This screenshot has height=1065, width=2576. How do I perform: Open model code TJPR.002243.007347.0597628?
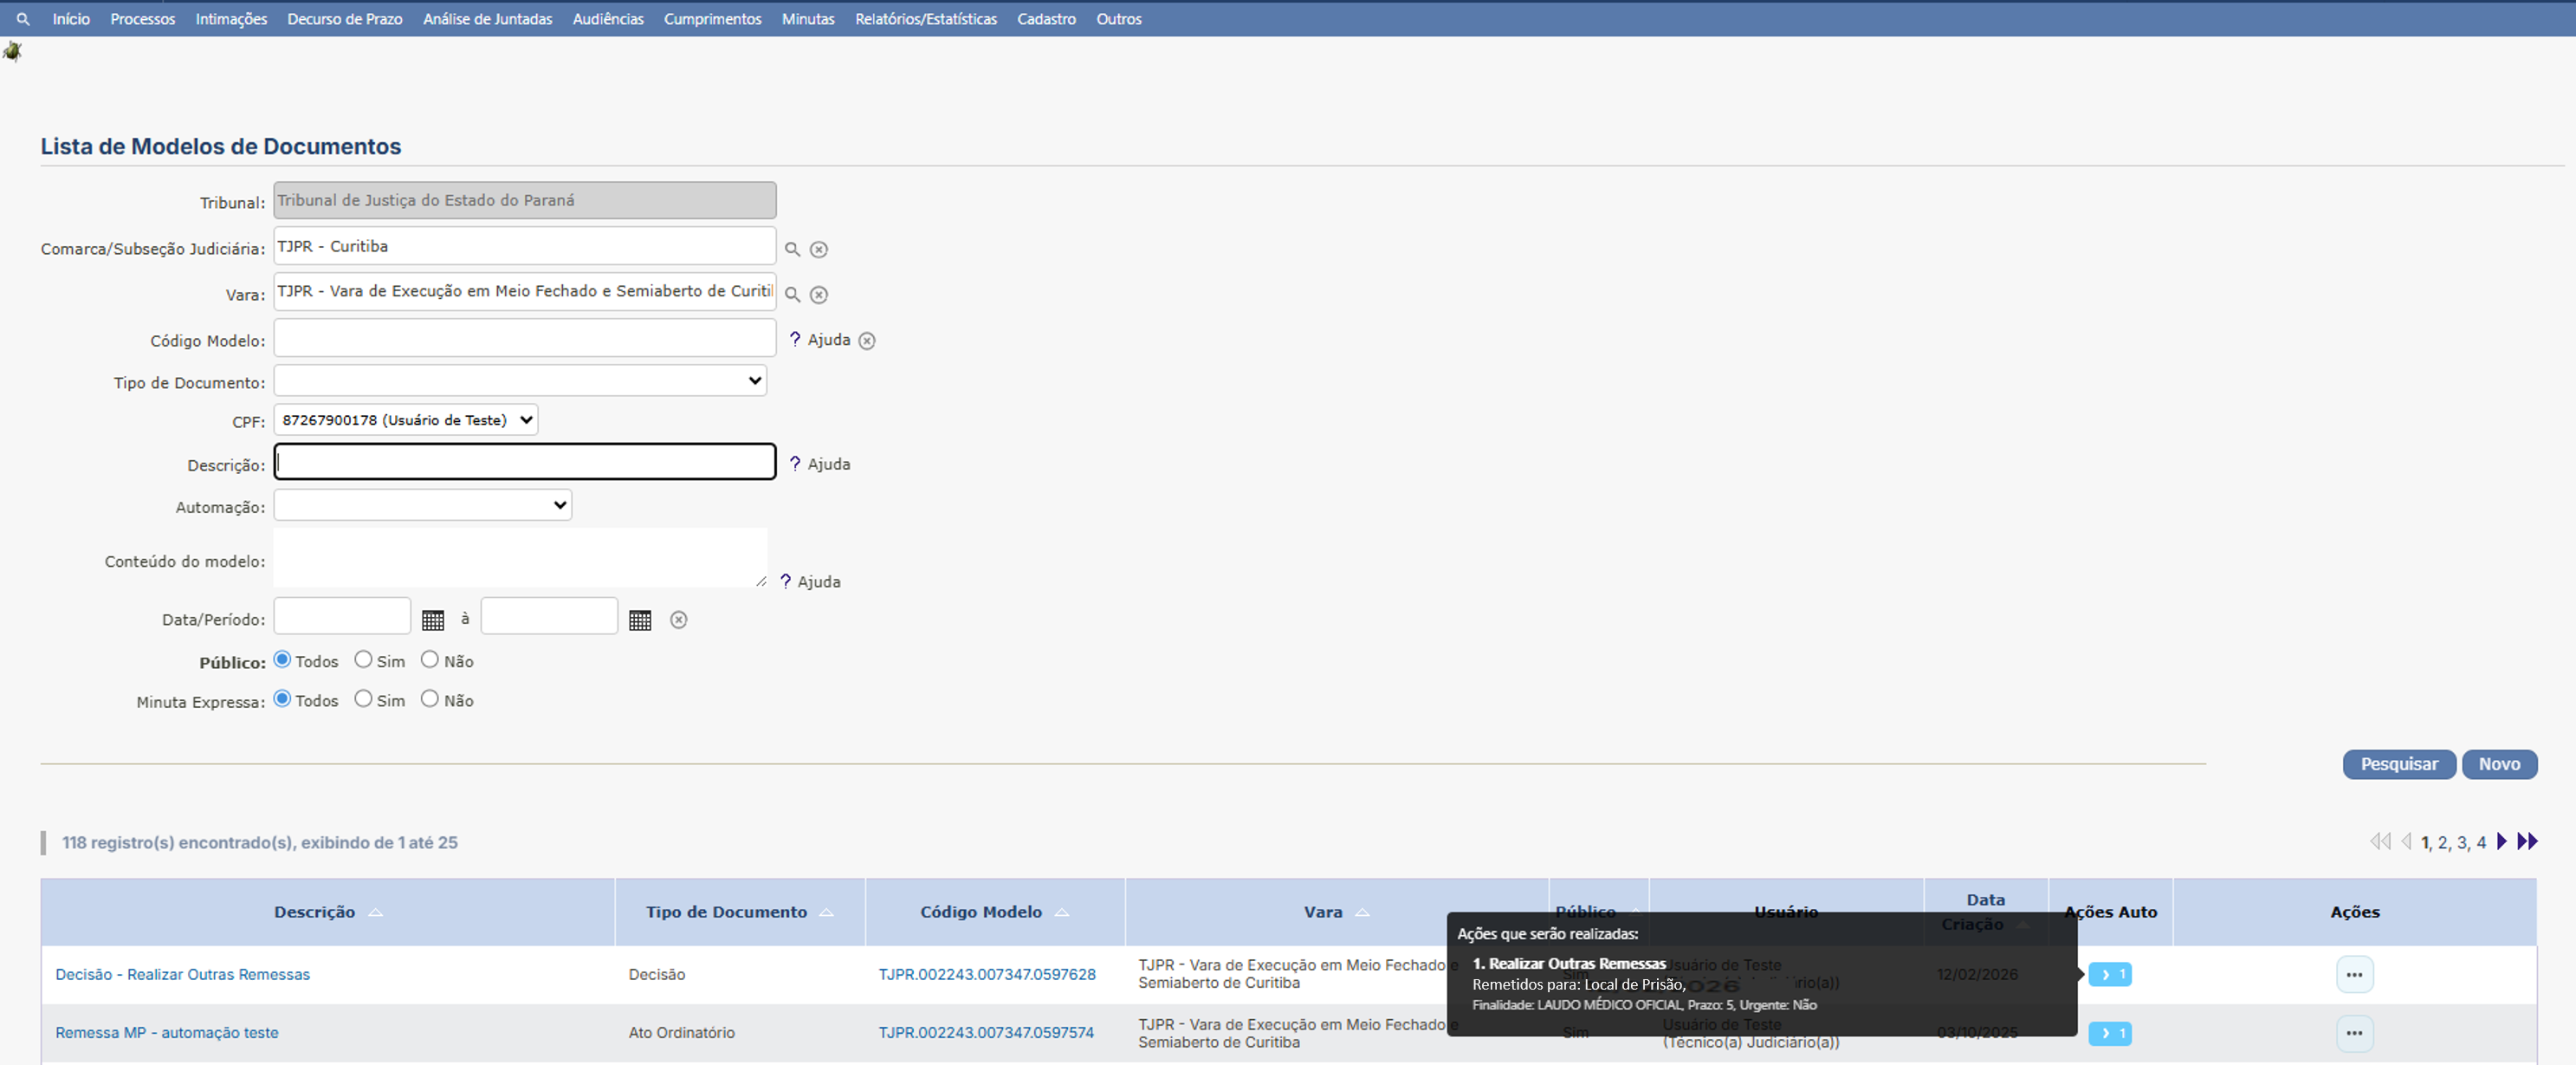[x=987, y=974]
